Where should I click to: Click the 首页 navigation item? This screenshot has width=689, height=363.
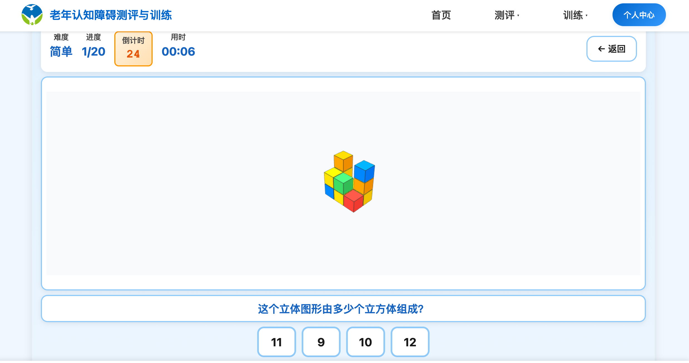441,15
